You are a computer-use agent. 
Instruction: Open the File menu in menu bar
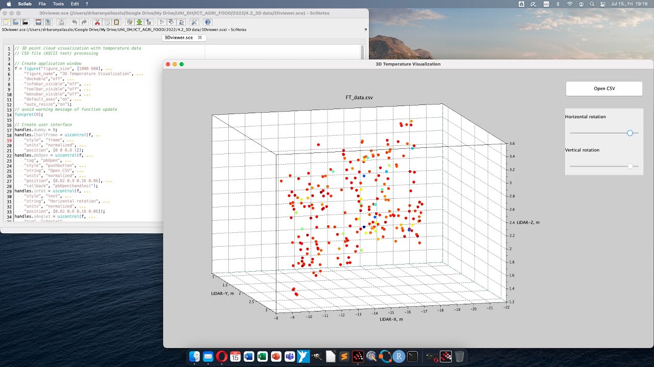(42, 4)
